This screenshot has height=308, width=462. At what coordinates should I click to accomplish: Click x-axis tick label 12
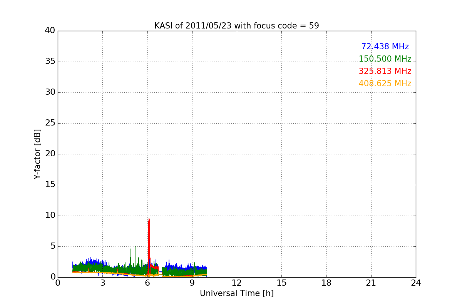coord(237,283)
